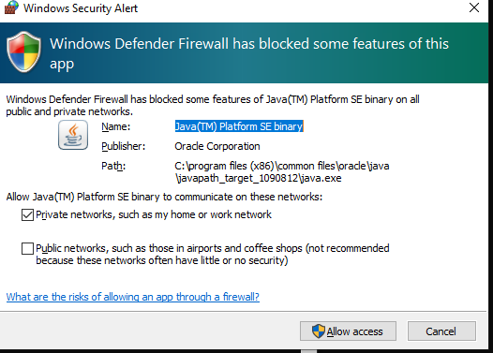
Task: Click the Publisher field label
Action: [124, 146]
